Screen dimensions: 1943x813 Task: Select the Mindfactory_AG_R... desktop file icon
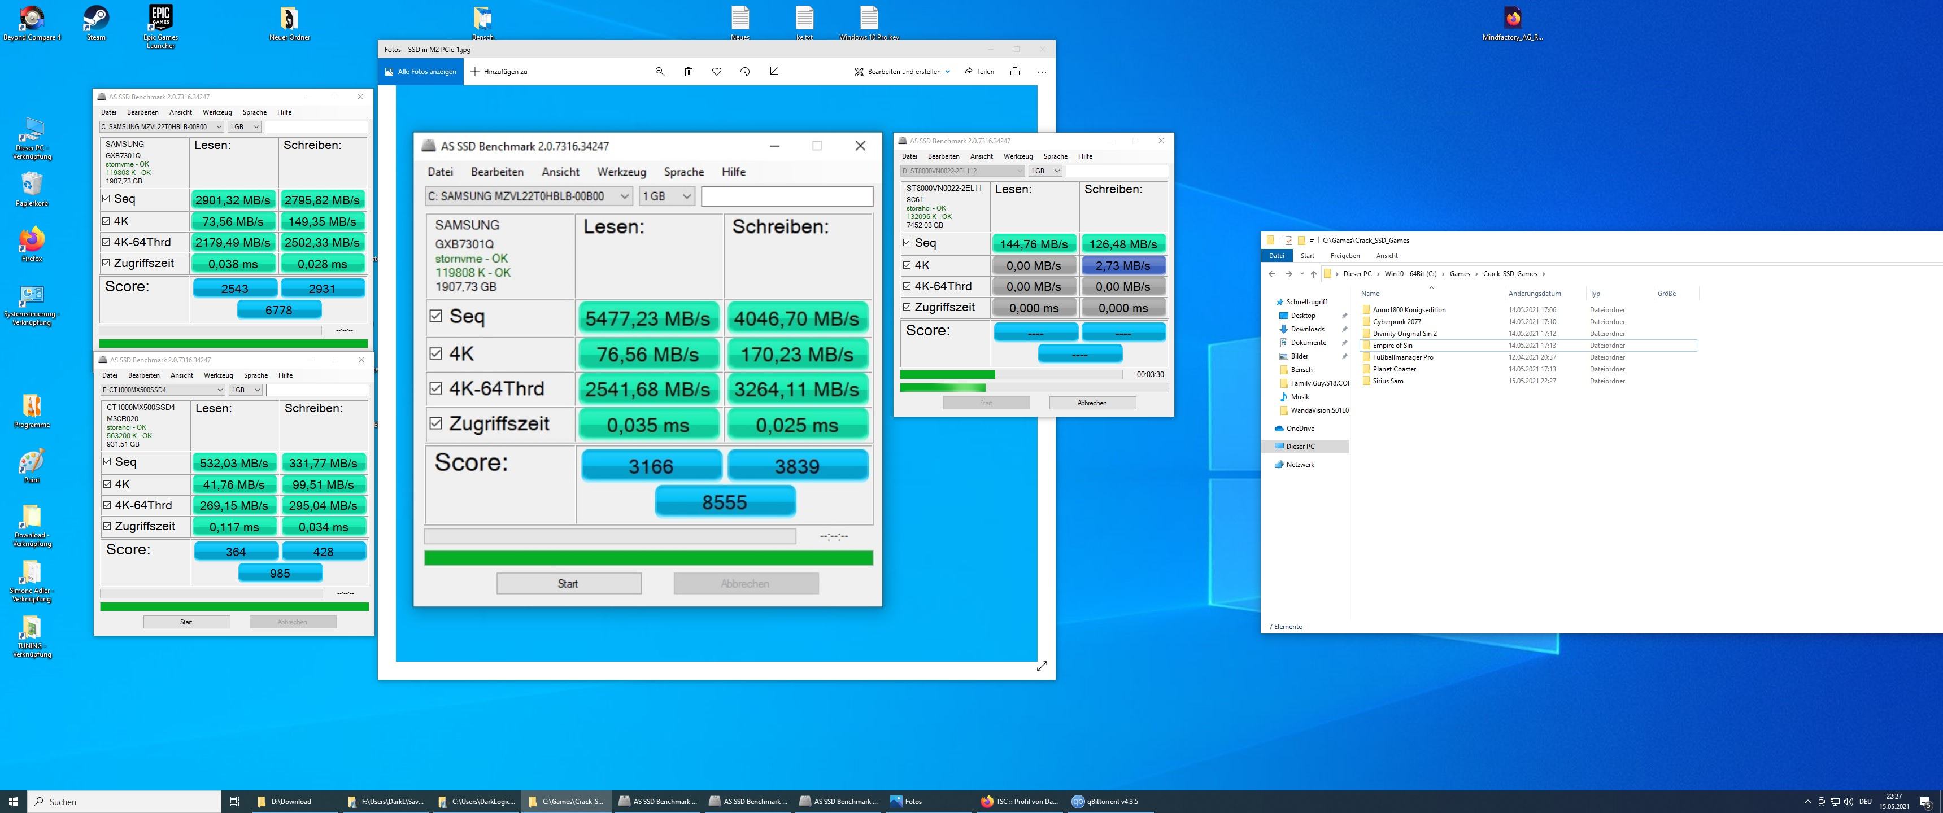pyautogui.click(x=1512, y=23)
